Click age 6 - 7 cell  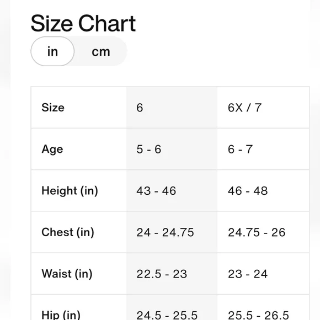tap(263, 149)
